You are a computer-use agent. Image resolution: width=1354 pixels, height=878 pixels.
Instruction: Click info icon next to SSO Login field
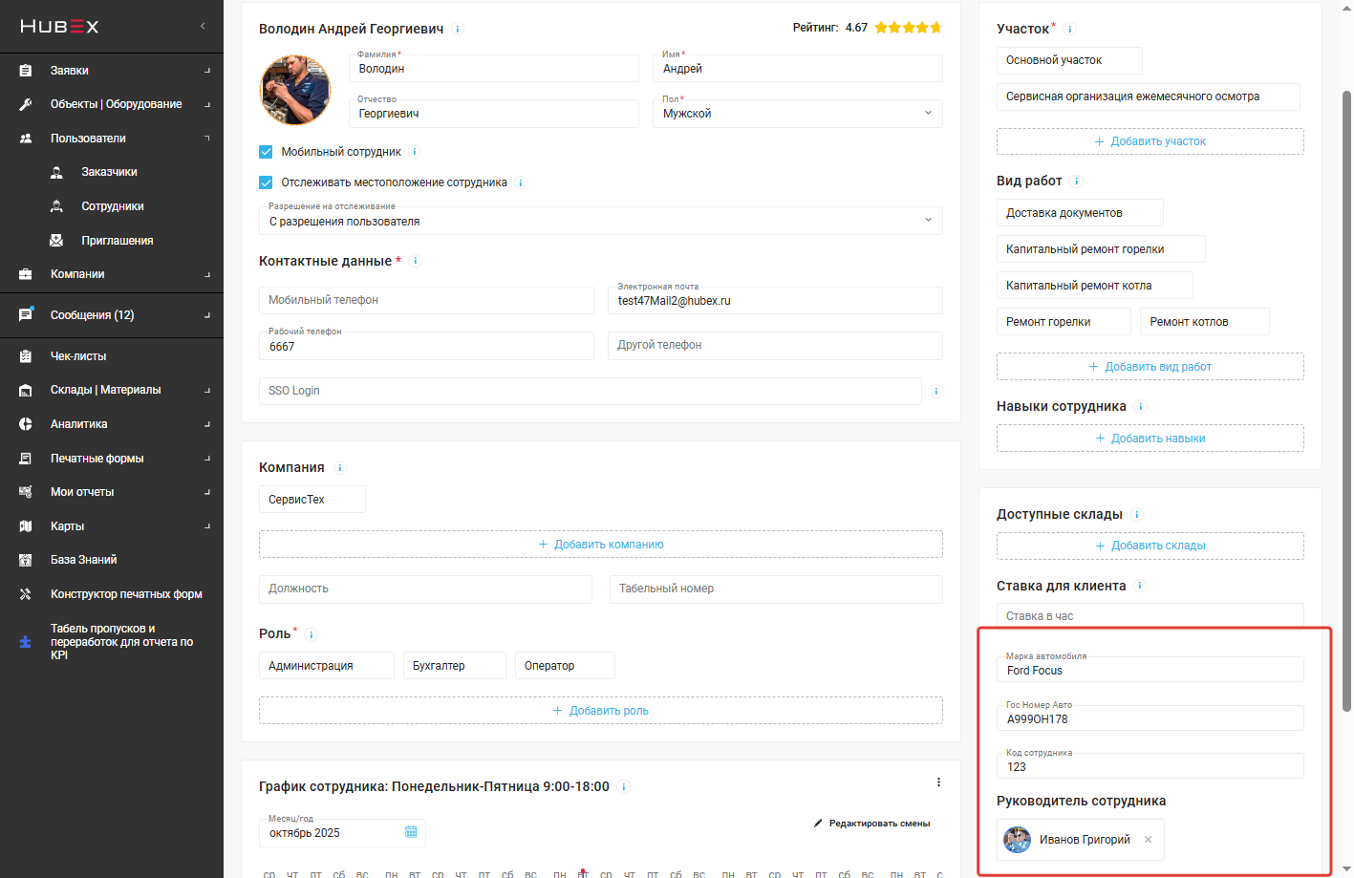(x=936, y=391)
